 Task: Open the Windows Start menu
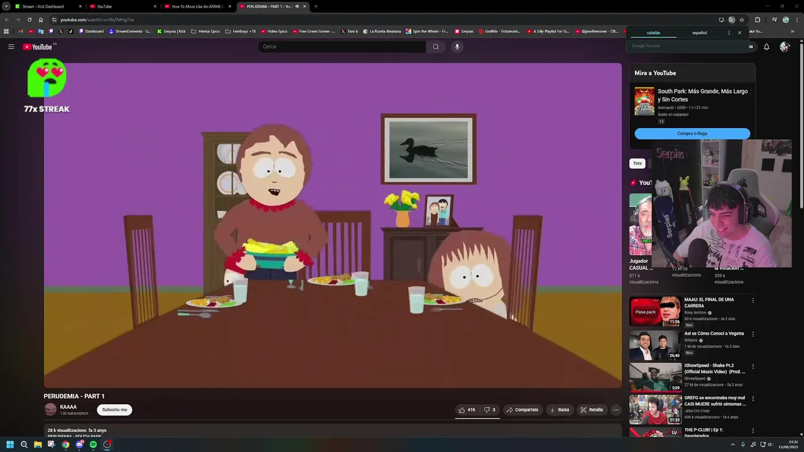10,444
